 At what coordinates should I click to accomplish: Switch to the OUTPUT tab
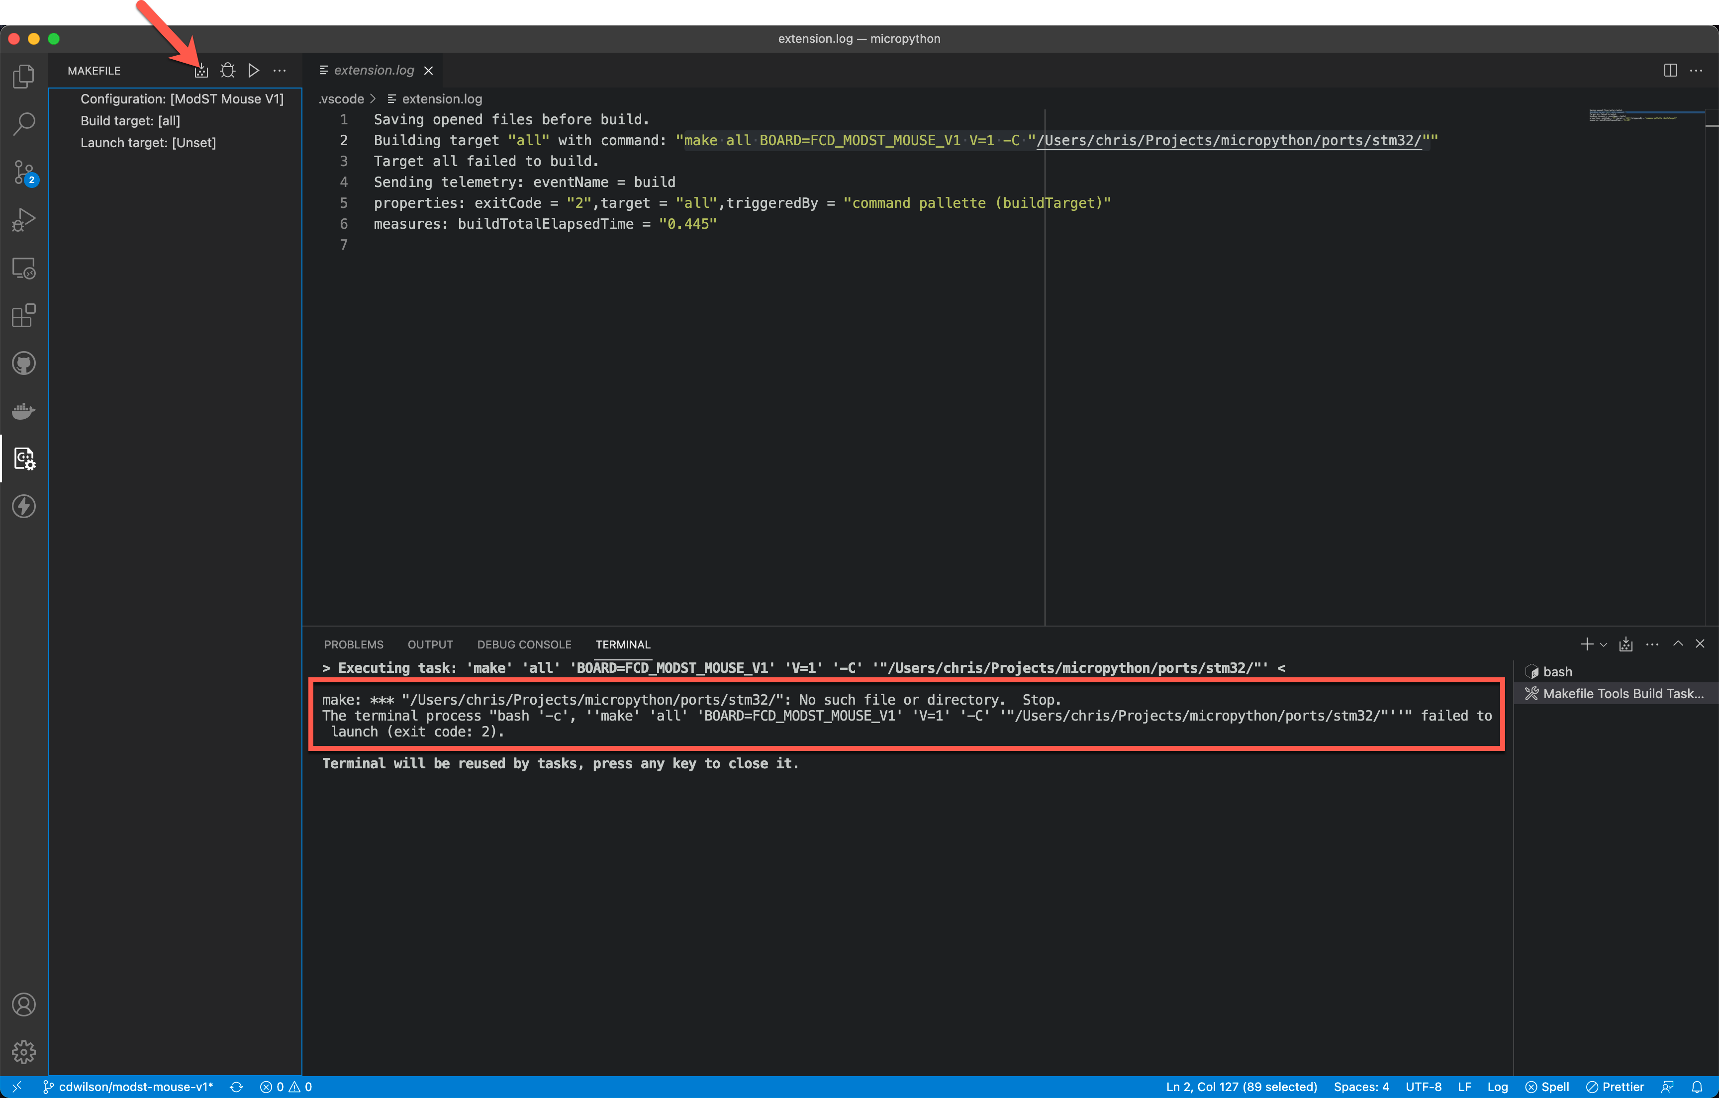430,644
